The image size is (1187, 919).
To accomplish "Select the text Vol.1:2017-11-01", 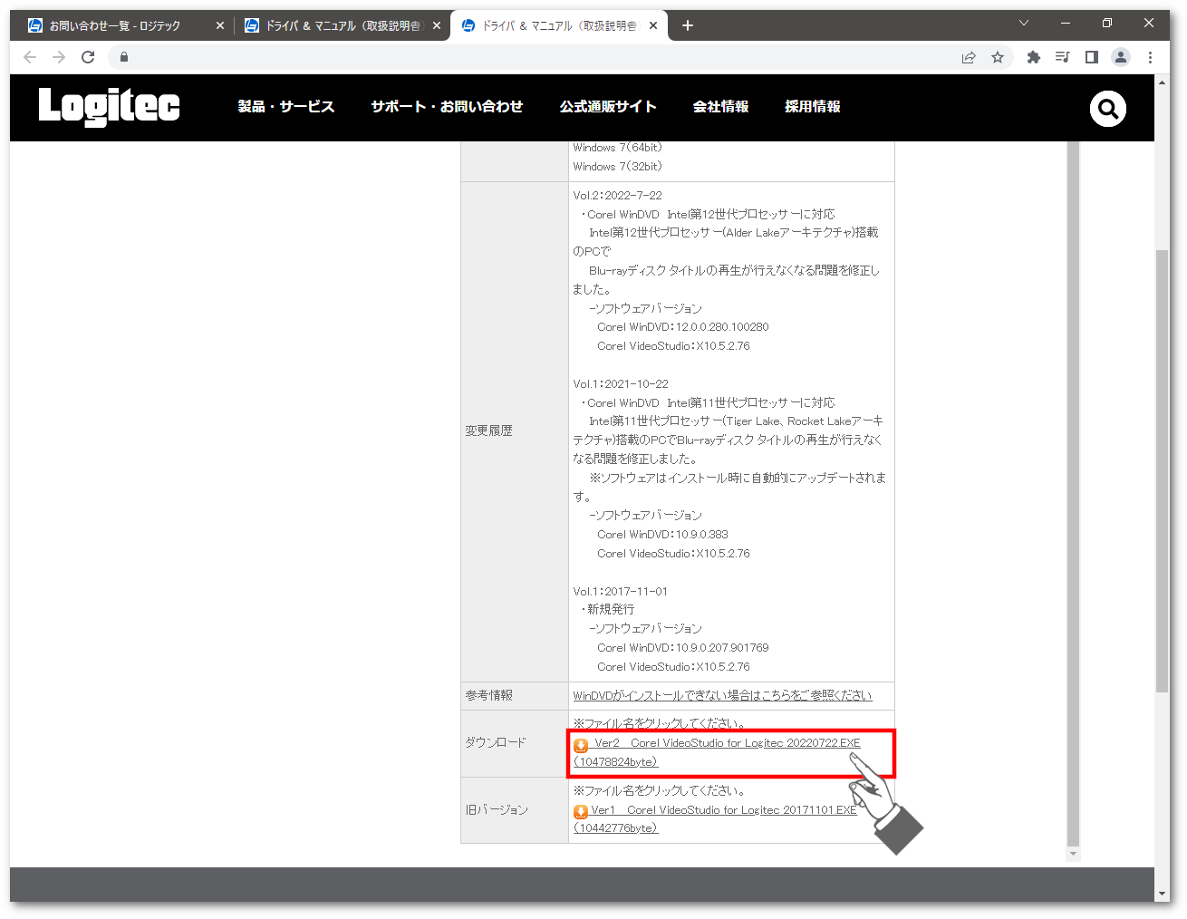I will 620,591.
